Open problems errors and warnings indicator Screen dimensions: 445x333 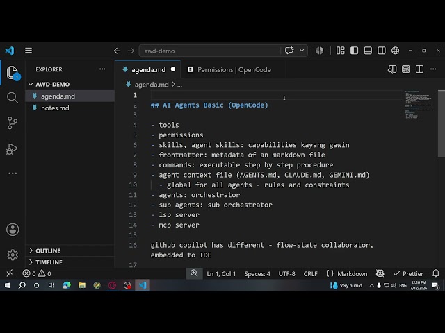point(37,273)
